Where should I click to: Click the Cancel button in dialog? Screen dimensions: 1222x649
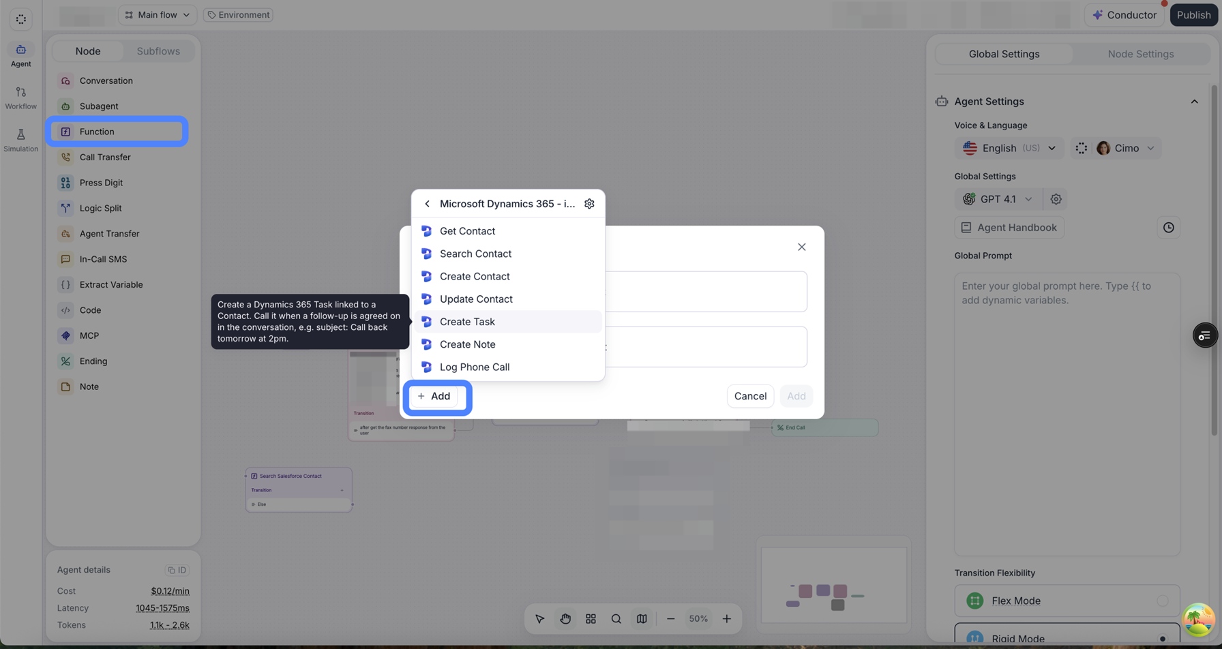(750, 396)
